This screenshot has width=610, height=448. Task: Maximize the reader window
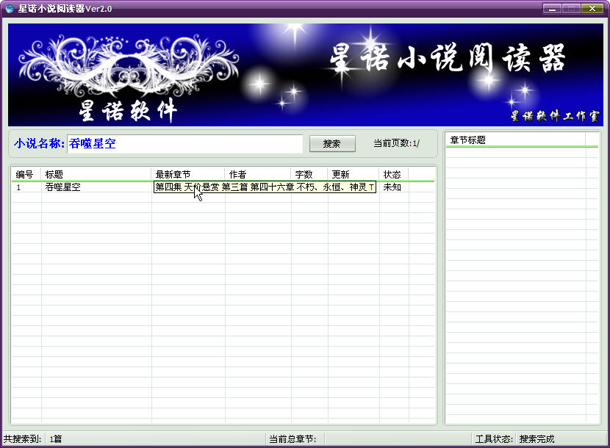571,9
